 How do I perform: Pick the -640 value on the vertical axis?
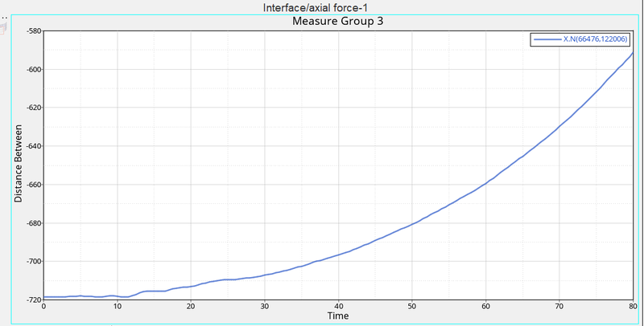pyautogui.click(x=32, y=146)
